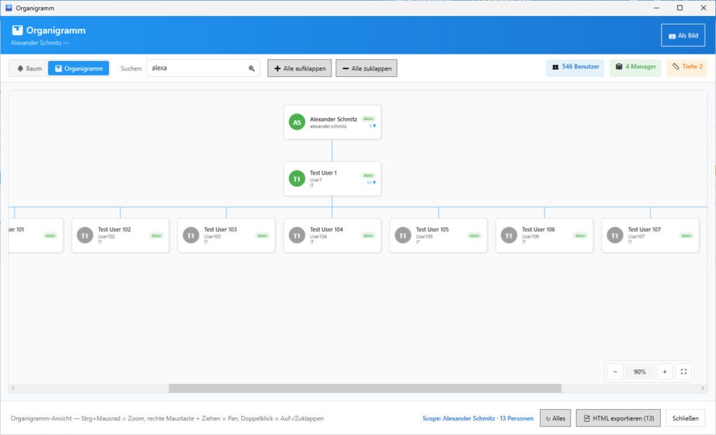Export chart using Als Bild button
The width and height of the screenshot is (716, 435).
tap(682, 36)
